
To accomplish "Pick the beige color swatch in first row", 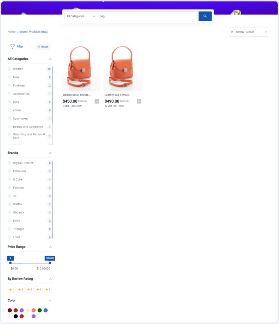I will [28, 310].
